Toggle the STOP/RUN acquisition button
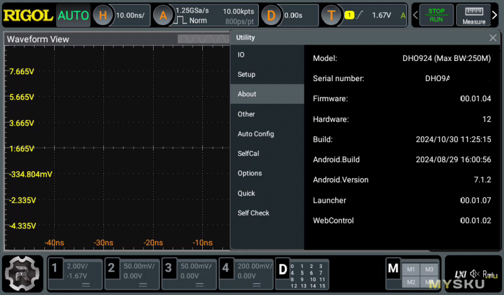This screenshot has height=295, width=504. pyautogui.click(x=436, y=15)
